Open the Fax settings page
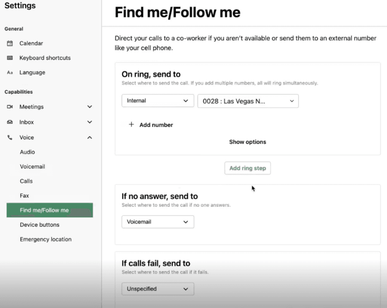The width and height of the screenshot is (387, 308). pos(24,195)
